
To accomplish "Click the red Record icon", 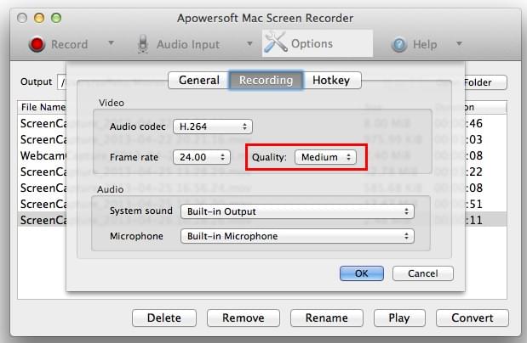I will pos(37,44).
